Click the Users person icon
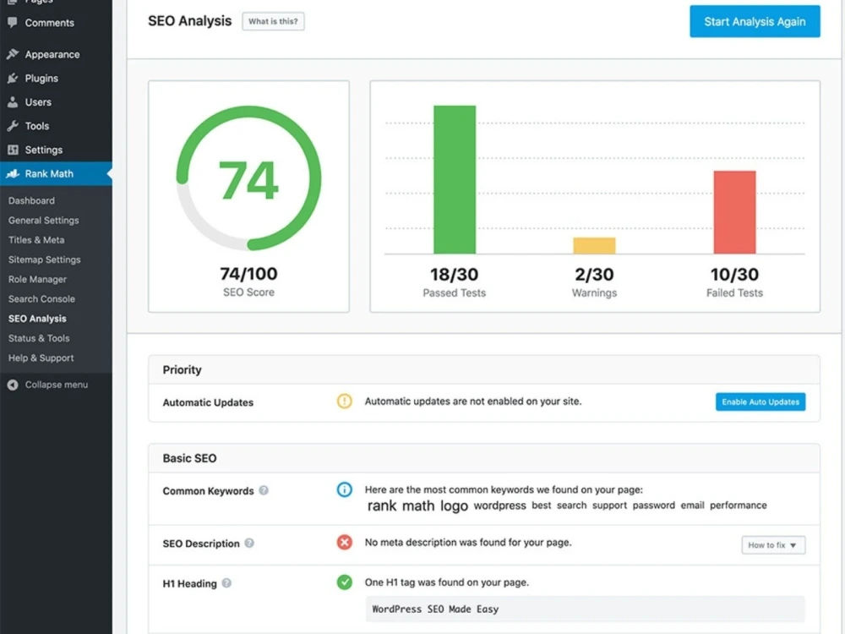Viewport: 845px width, 634px height. pyautogui.click(x=13, y=102)
